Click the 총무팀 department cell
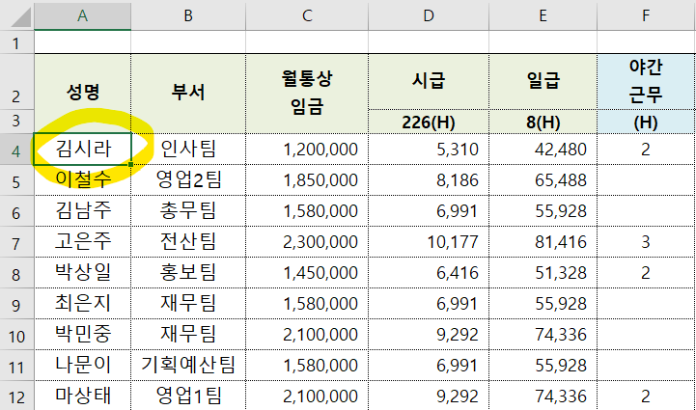 coord(188,210)
